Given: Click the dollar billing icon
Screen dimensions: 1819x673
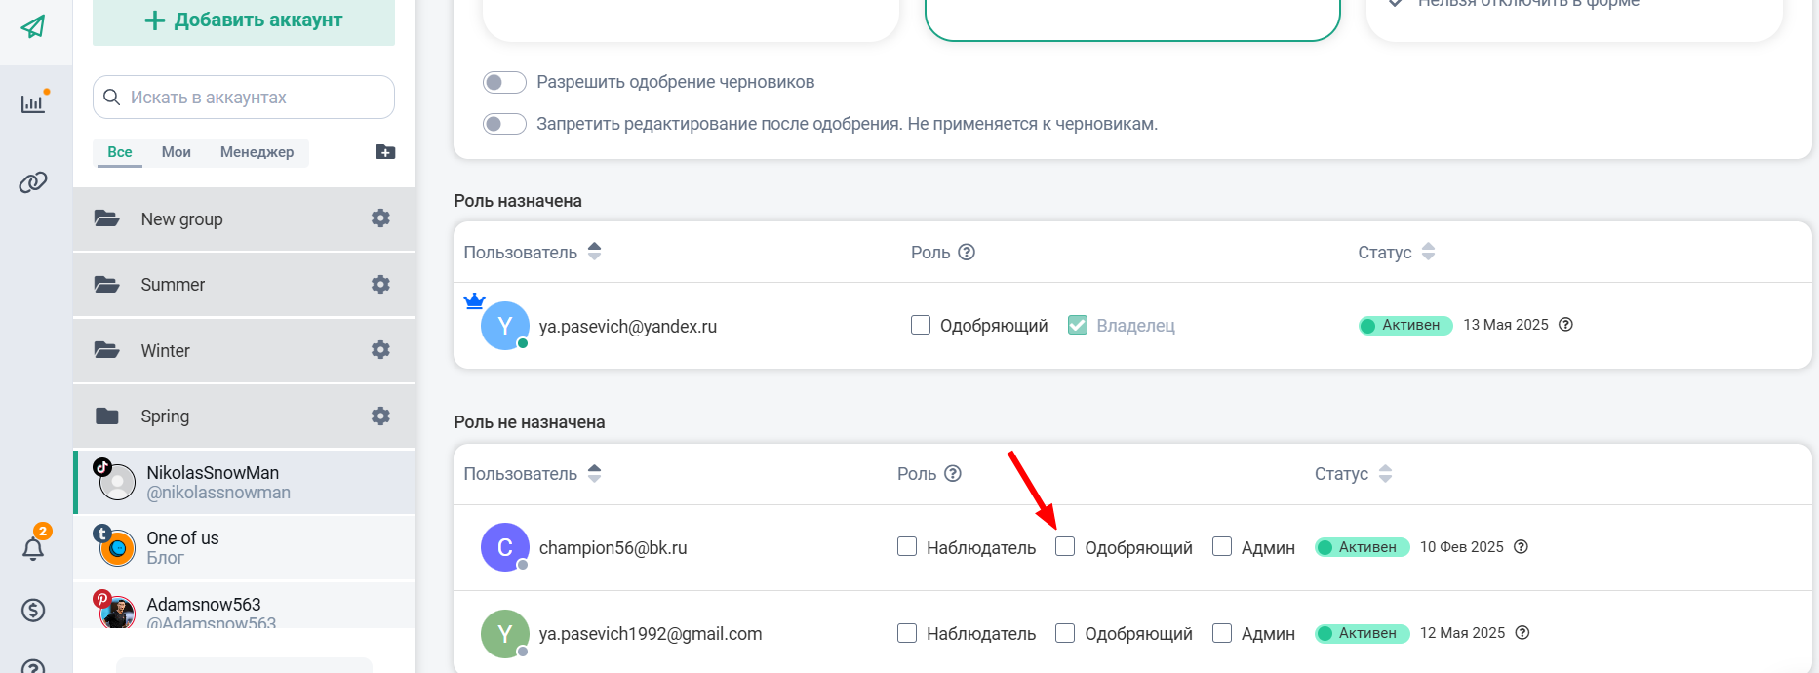Looking at the screenshot, I should point(33,611).
